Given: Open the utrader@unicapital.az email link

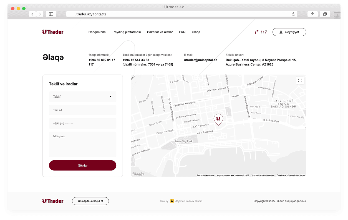Looking at the screenshot, I should point(200,60).
